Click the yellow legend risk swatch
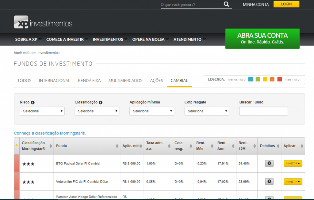 pos(265,79)
